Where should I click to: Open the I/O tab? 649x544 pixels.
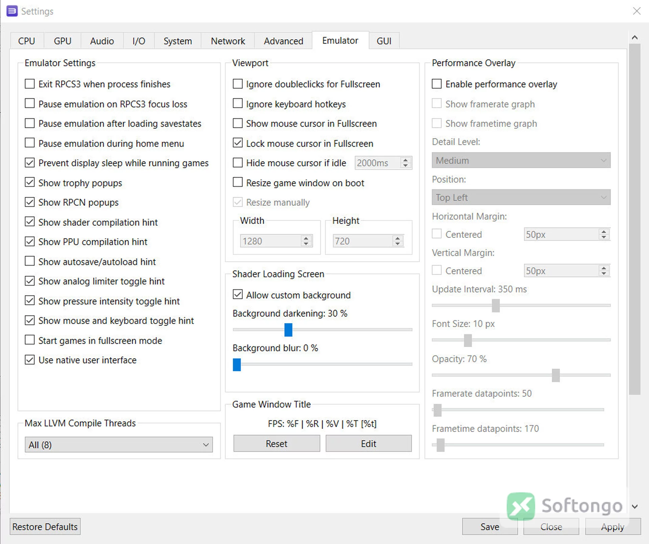pos(139,41)
